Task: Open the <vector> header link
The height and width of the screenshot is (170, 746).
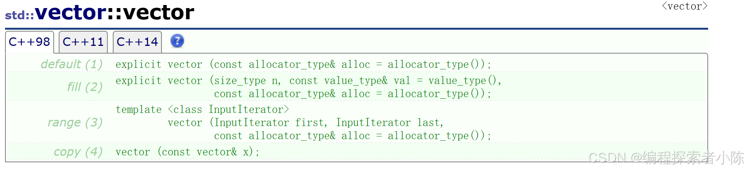Action: (x=684, y=6)
